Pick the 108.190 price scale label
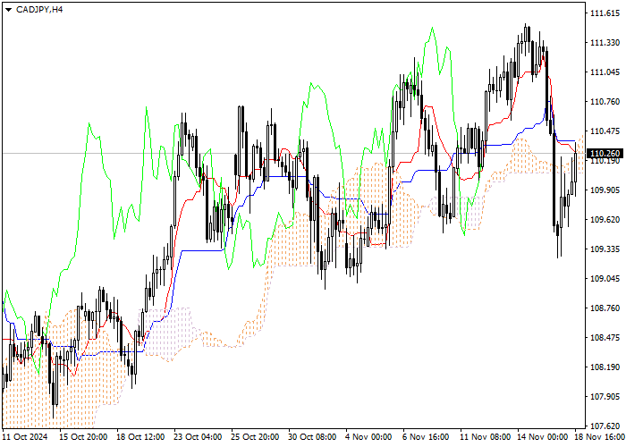Viewport: 626px width, 447px height. [x=605, y=367]
